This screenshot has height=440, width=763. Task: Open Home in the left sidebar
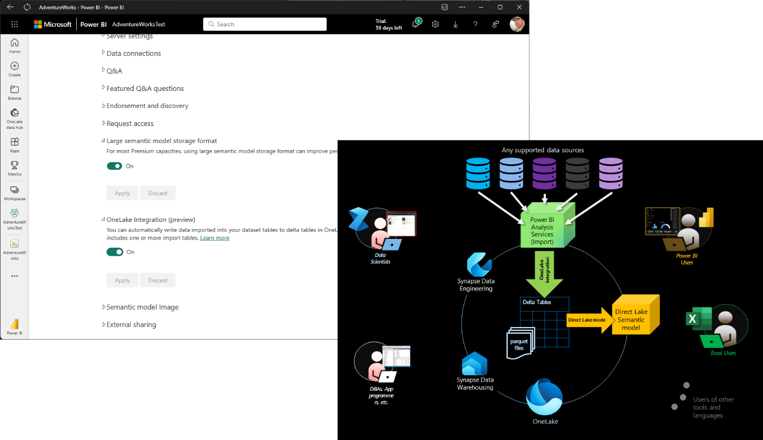point(15,46)
